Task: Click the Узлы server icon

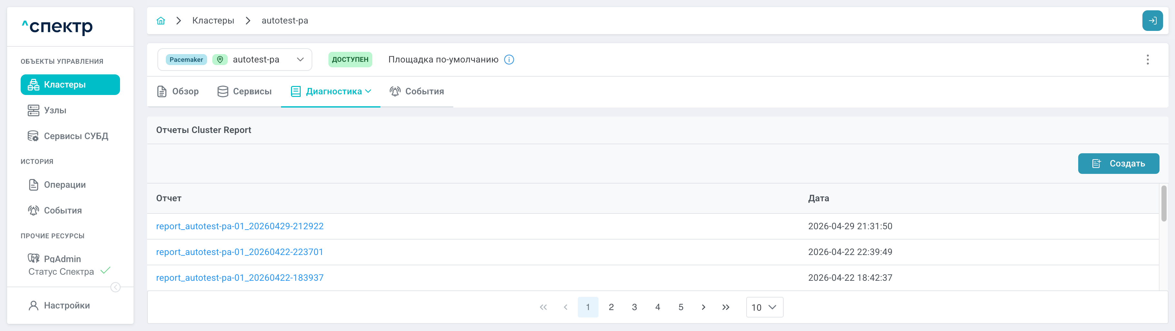Action: coord(33,110)
